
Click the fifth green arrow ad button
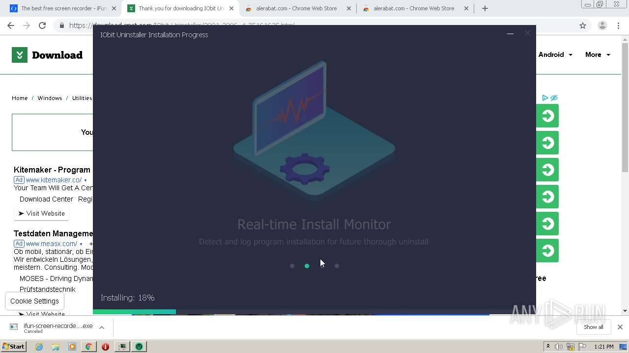click(547, 224)
